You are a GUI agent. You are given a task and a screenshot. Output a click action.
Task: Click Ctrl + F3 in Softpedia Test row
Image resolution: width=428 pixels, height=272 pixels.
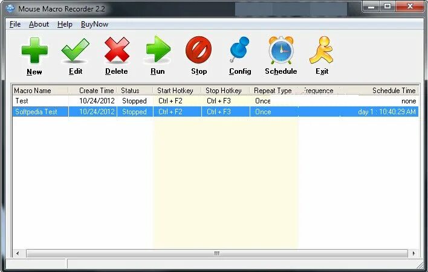pos(219,112)
